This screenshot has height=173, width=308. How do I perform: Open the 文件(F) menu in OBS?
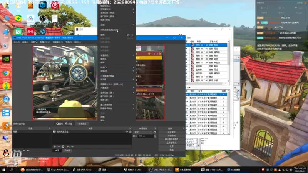coord(17,42)
